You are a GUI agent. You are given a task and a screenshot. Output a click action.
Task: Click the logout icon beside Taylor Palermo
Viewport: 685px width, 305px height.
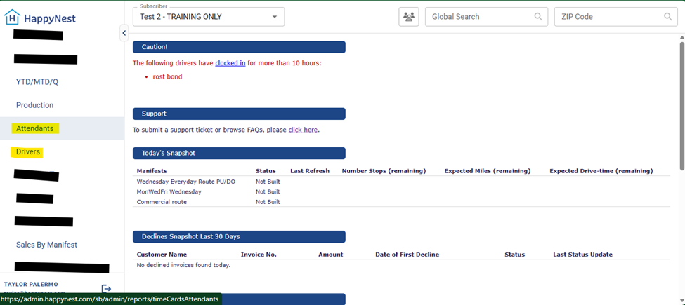106,289
